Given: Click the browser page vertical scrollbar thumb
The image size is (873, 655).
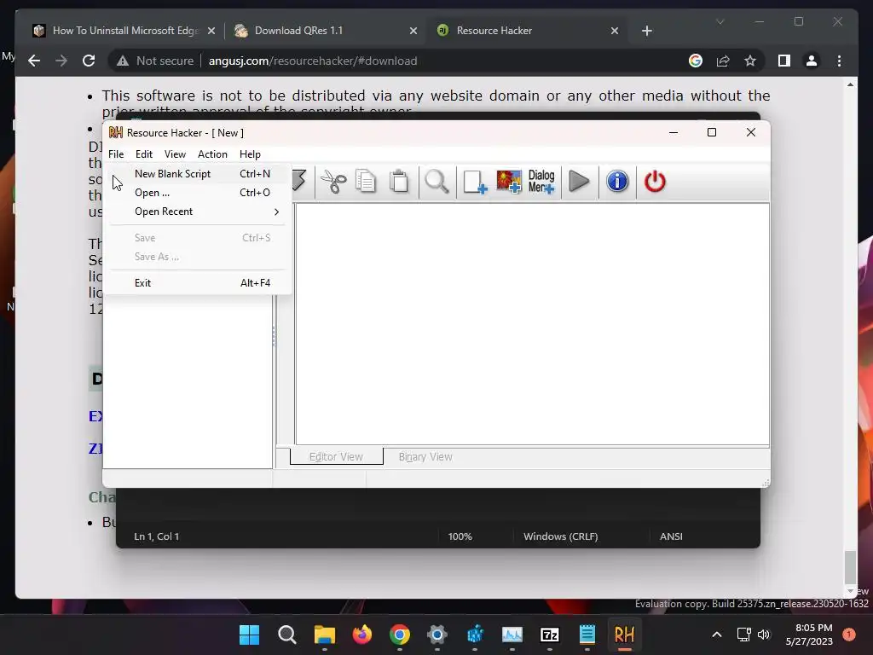Looking at the screenshot, I should 850,566.
